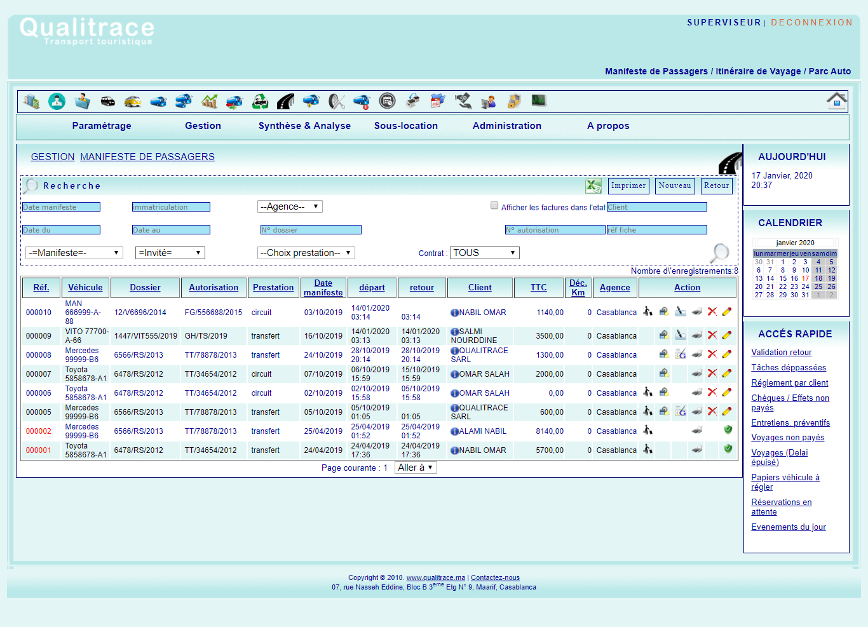
Task: Click into the N° dossier search field
Action: (x=311, y=230)
